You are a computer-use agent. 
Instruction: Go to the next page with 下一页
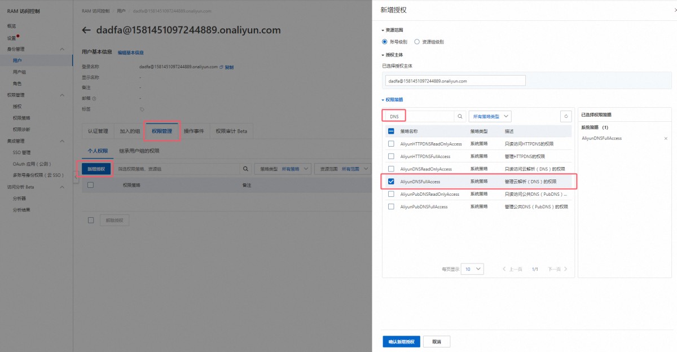(557, 269)
